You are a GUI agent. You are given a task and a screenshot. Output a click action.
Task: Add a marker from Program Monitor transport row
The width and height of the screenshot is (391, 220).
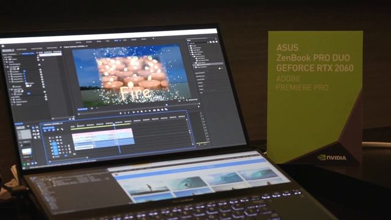pyautogui.click(x=121, y=113)
